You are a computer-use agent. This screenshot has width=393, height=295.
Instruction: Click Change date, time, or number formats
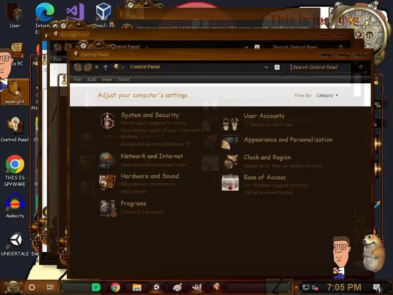tap(283, 166)
